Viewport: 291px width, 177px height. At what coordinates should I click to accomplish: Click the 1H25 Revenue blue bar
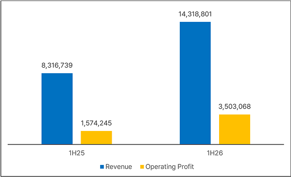(x=57, y=109)
